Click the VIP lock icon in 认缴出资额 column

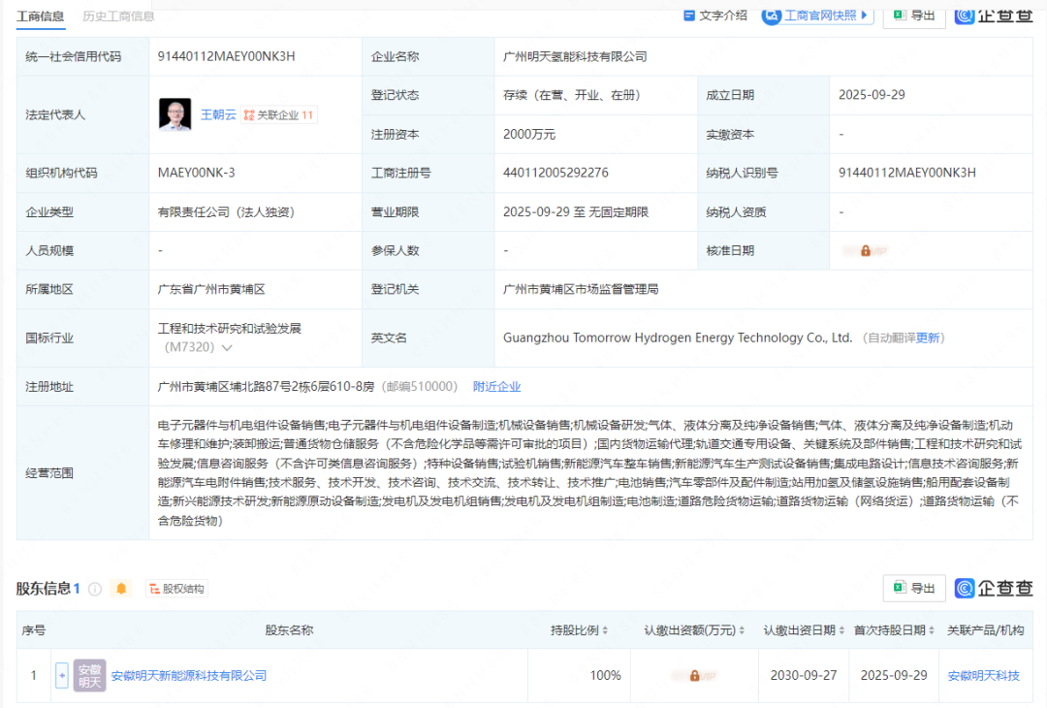[694, 675]
